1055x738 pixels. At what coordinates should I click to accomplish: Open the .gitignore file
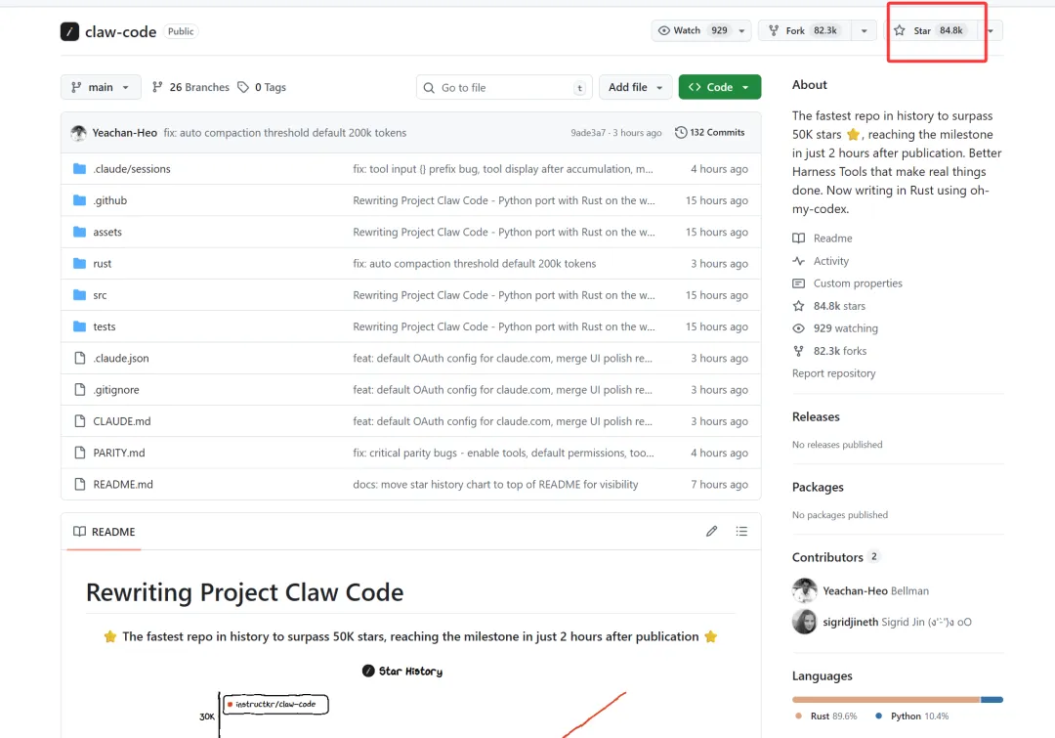point(116,389)
